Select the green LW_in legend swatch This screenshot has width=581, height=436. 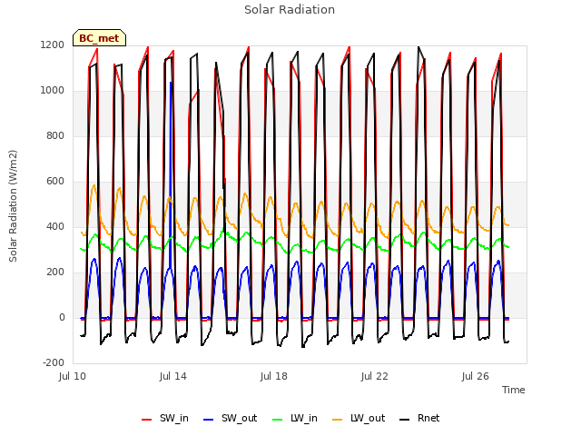278,420
